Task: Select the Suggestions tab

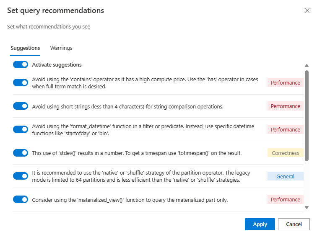Action: coord(25,48)
